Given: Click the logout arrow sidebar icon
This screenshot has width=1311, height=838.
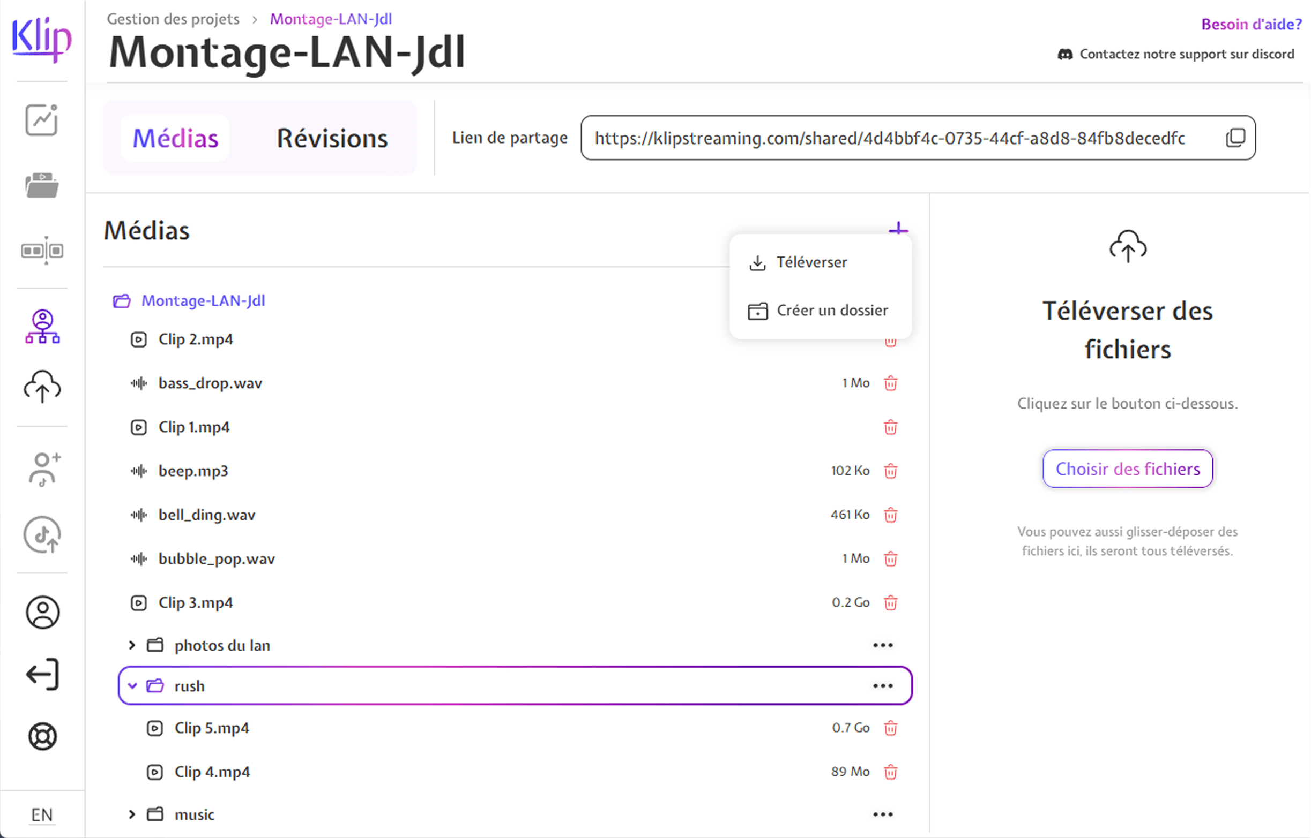Looking at the screenshot, I should [x=42, y=675].
